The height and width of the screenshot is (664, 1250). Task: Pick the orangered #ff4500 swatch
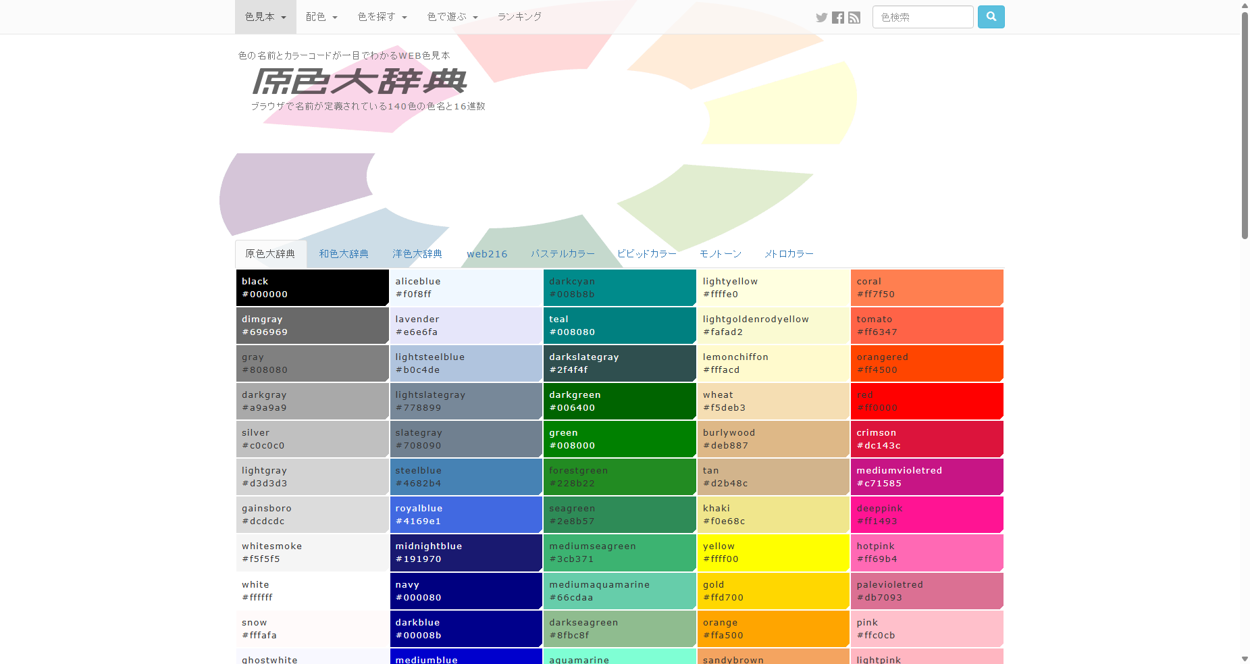coord(927,363)
